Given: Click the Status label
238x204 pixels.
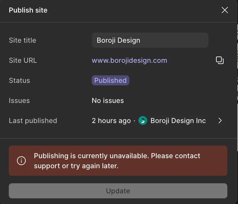Looking at the screenshot, I should coord(19,80).
